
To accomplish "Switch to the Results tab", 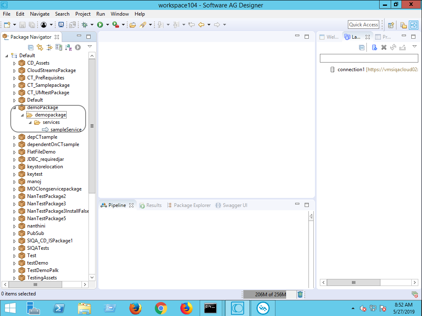I will point(150,205).
